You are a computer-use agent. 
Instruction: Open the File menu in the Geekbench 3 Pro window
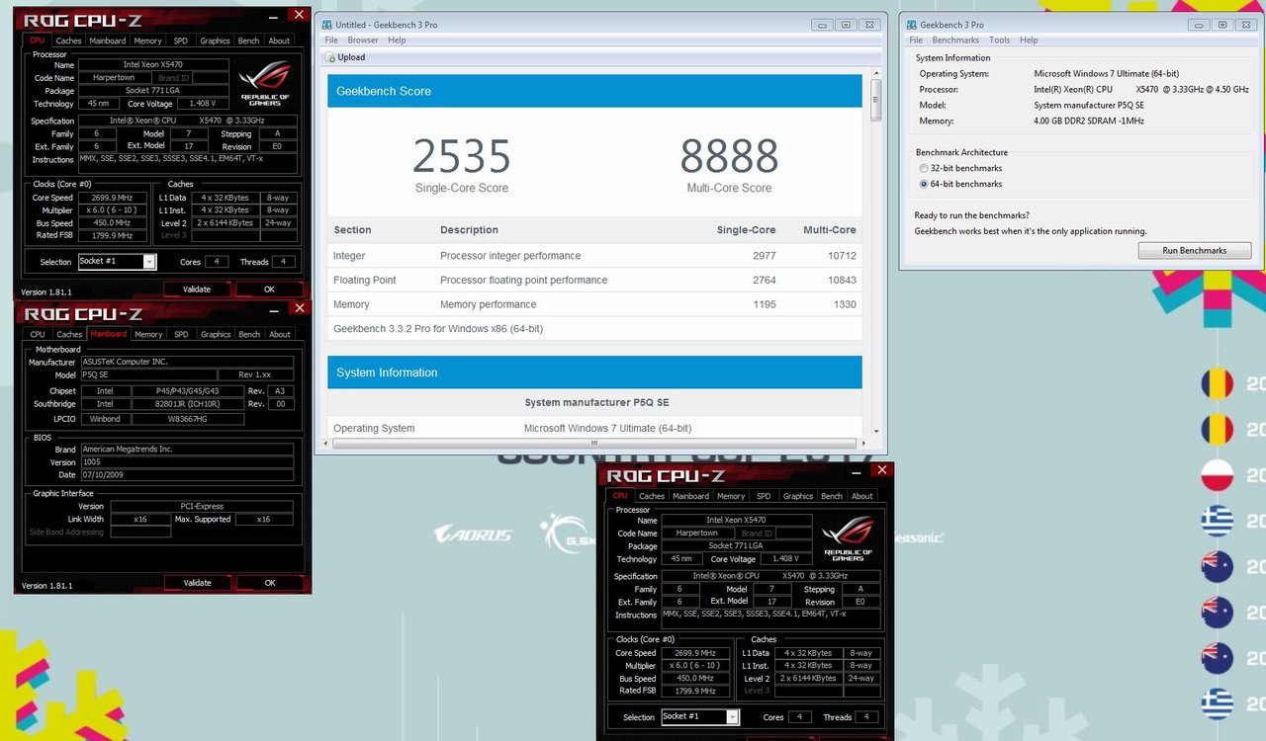tap(916, 41)
